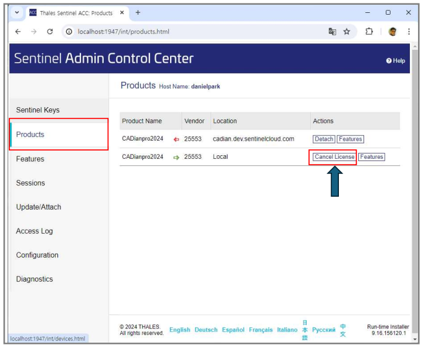Switch language to Deutsch
421x345 pixels.
[x=206, y=330]
